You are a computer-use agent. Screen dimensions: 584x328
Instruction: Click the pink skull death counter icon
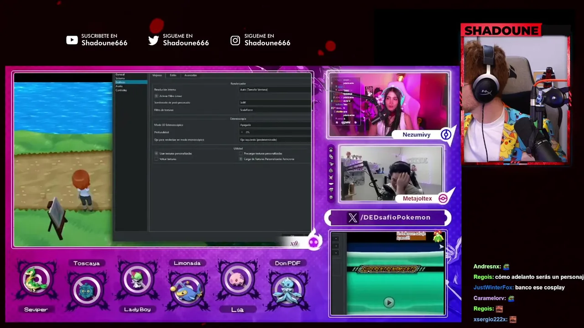(x=313, y=242)
